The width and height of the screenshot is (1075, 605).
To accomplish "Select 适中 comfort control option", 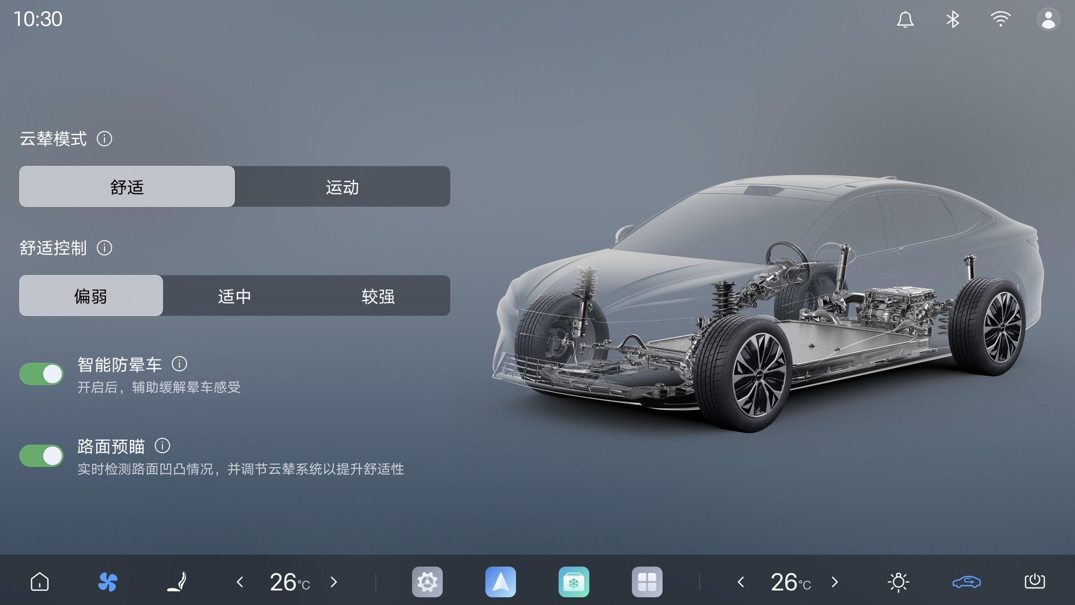I will (234, 296).
